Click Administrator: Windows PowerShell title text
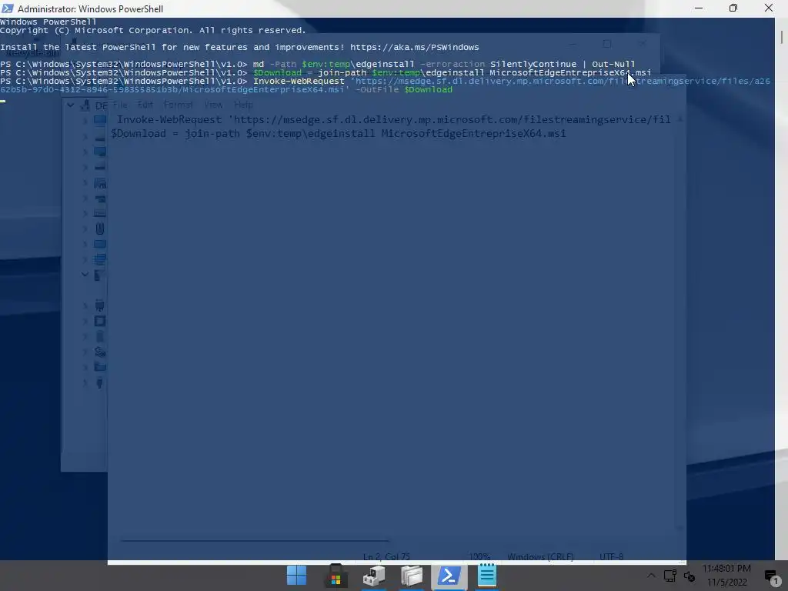 [91, 9]
